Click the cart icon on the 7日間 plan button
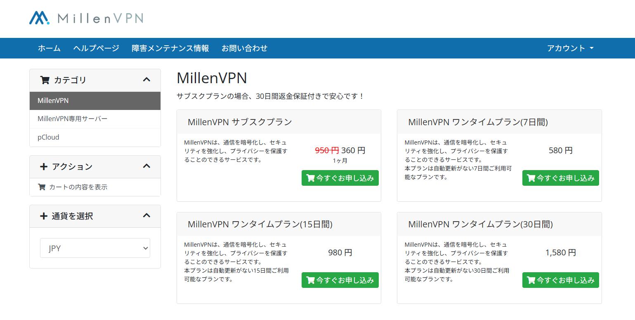 pos(531,178)
